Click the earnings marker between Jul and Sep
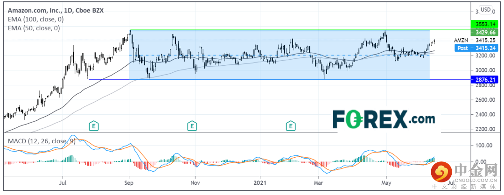 point(93,126)
